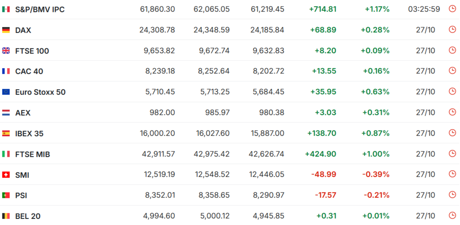Click the Mexican flag beside S&P/BMV IPC
Viewport: 460px width, 225px height.
click(6, 9)
